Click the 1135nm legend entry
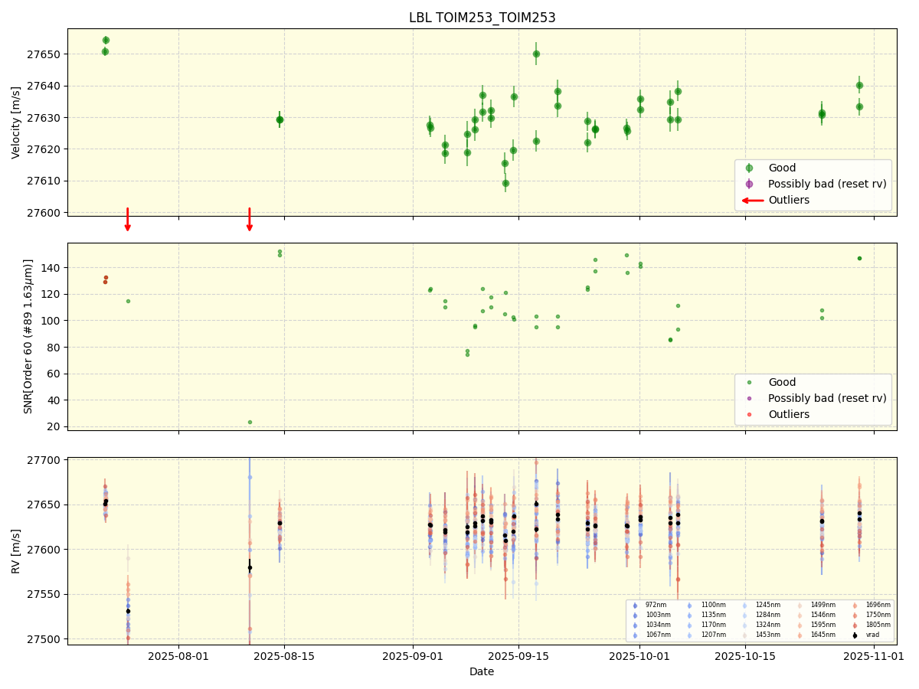The image size is (919, 689). [707, 615]
